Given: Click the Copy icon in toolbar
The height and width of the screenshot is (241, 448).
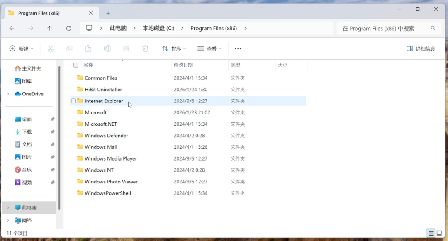Looking at the screenshot, I should (x=69, y=49).
